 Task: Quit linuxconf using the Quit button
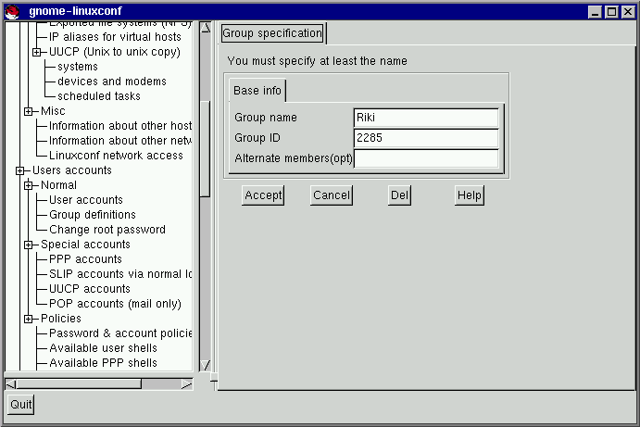(x=20, y=404)
